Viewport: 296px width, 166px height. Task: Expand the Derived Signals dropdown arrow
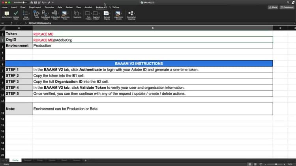110,13
